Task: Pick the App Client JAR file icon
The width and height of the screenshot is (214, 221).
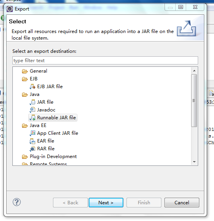Action: tap(33, 133)
